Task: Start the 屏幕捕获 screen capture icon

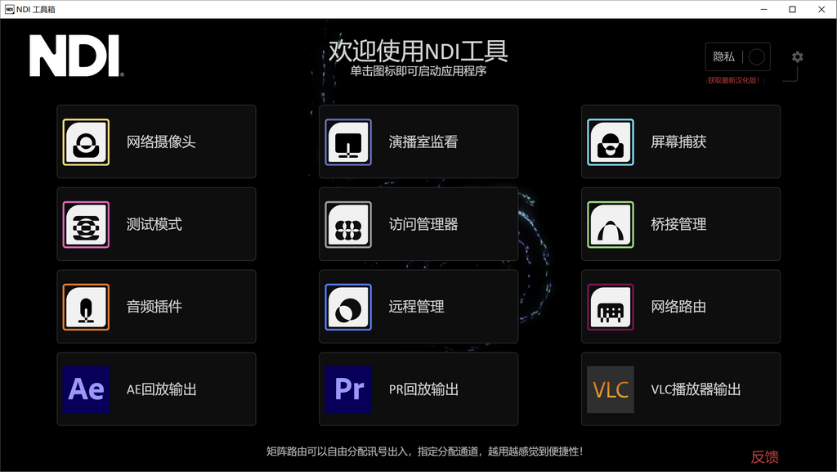Action: coord(611,142)
